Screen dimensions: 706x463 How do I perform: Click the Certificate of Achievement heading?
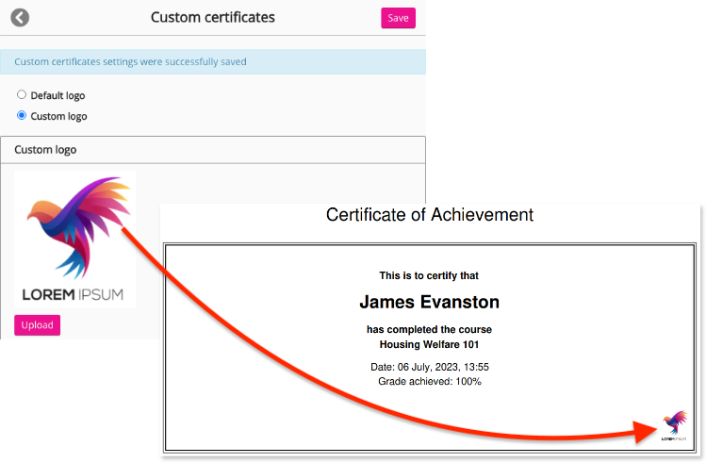(x=430, y=215)
